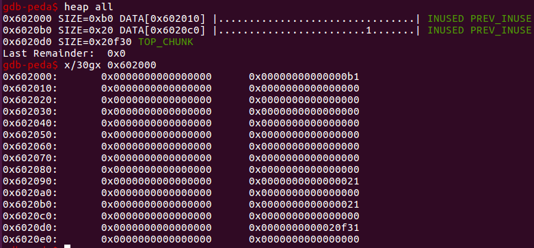
Task: Select SIZE=0x20 of chunk 0x6020b0
Action: 86,30
